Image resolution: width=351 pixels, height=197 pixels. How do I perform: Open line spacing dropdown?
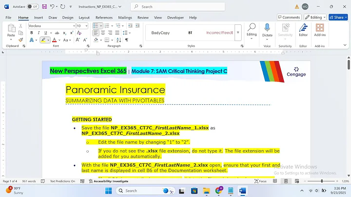[x=127, y=33]
